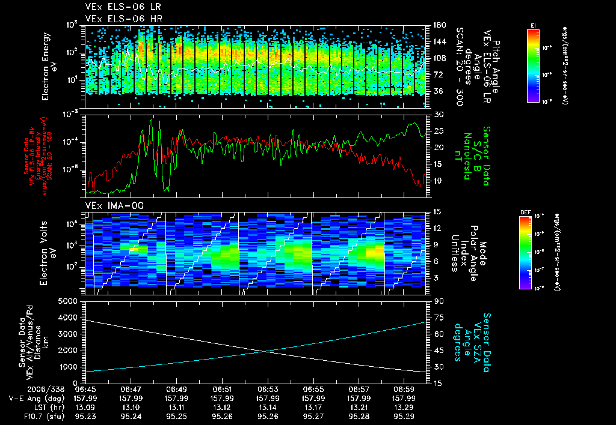616x425 pixels.
Task: Select the LST value 13.10
Action: coord(131,408)
